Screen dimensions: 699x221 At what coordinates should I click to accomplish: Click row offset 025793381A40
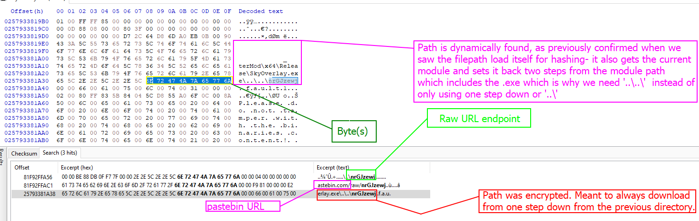click(26, 87)
